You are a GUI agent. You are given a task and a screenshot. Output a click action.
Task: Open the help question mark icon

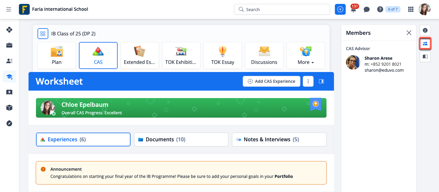380,9
